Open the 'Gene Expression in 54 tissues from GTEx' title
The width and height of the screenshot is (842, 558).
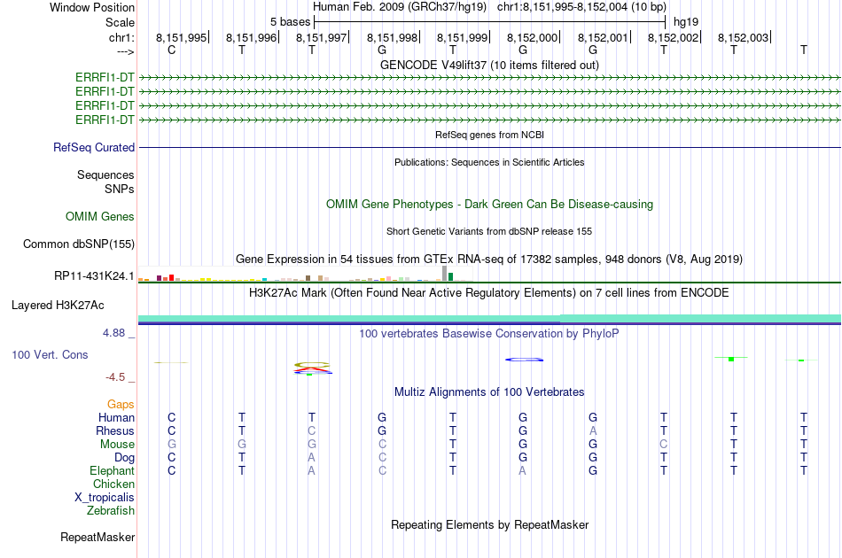[489, 260]
